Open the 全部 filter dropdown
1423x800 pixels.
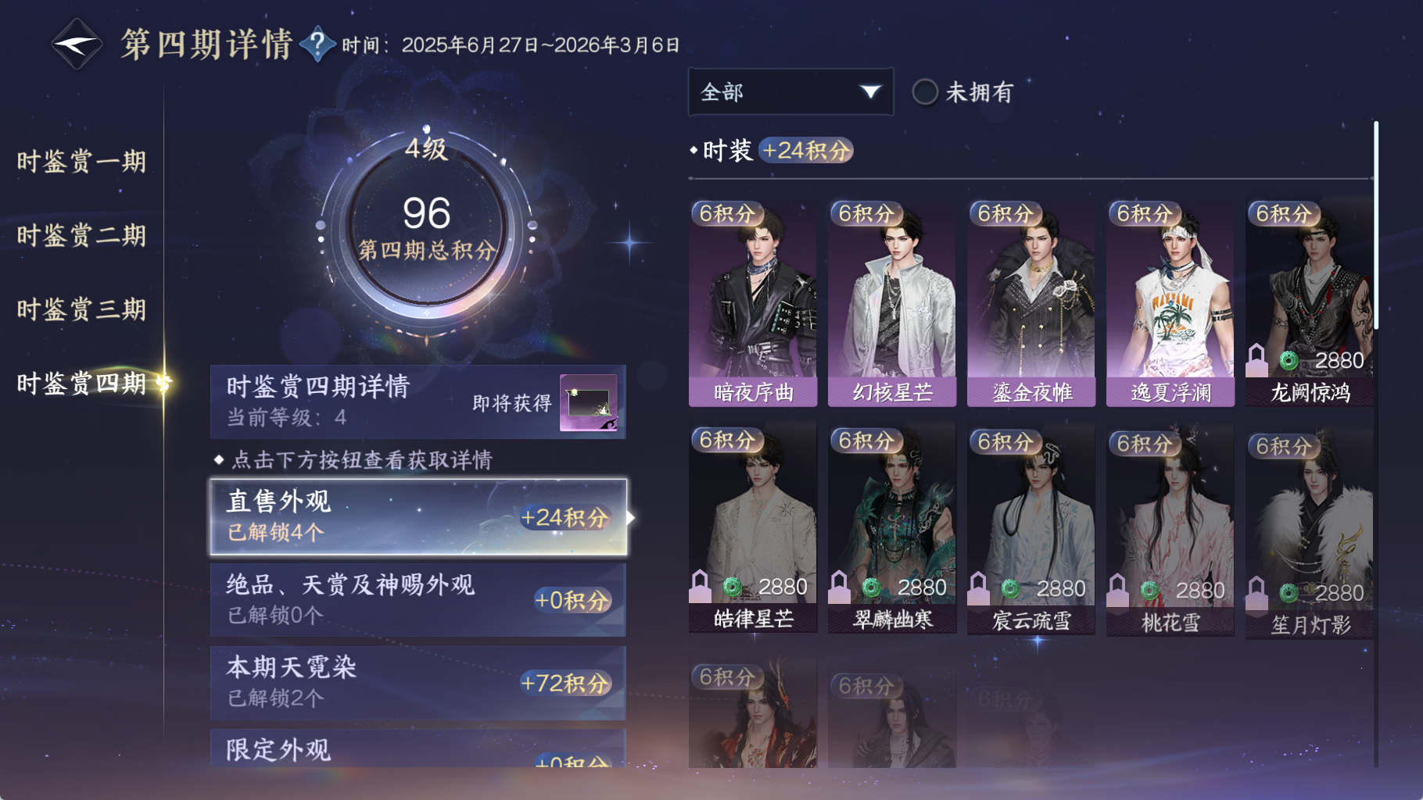pos(790,92)
